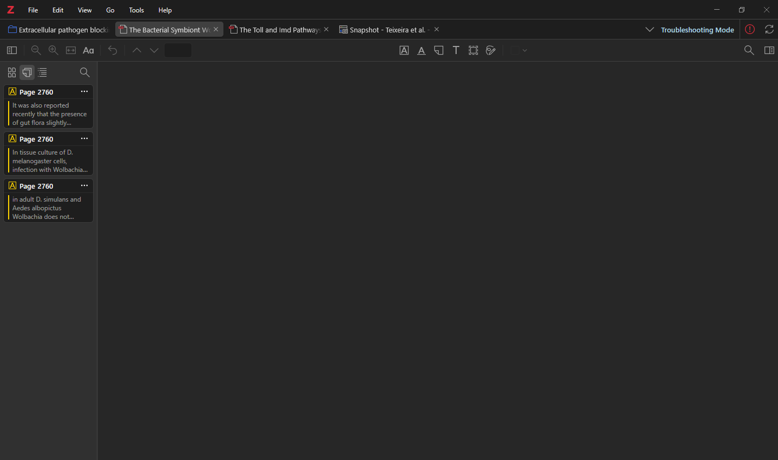Open the View menu
Image resolution: width=778 pixels, height=460 pixels.
click(x=85, y=10)
